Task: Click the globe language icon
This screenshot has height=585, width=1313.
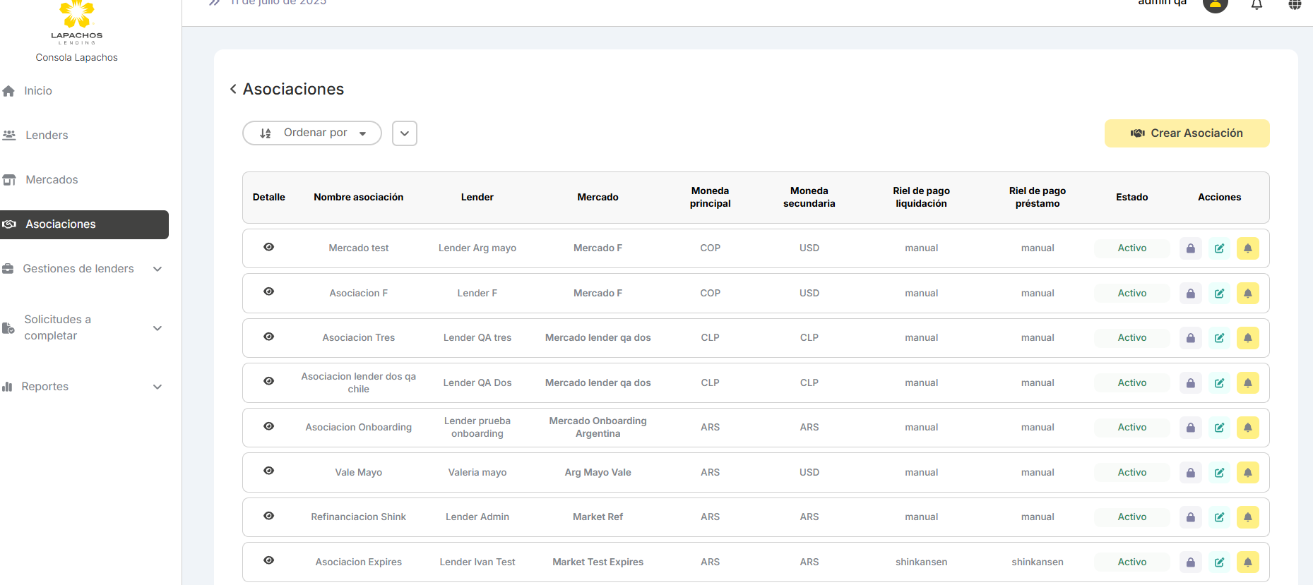Action: click(x=1294, y=6)
